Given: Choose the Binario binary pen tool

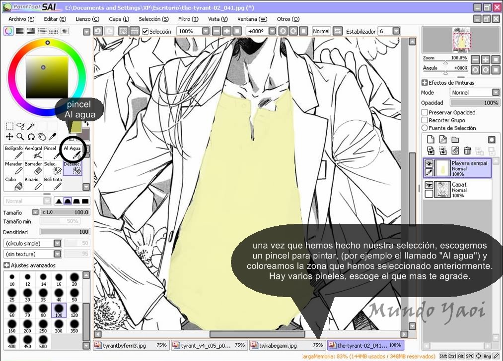Looking at the screenshot, I should coord(33,183).
